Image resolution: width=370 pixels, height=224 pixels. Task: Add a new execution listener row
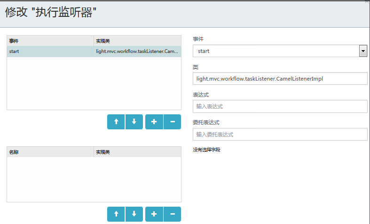(154, 122)
